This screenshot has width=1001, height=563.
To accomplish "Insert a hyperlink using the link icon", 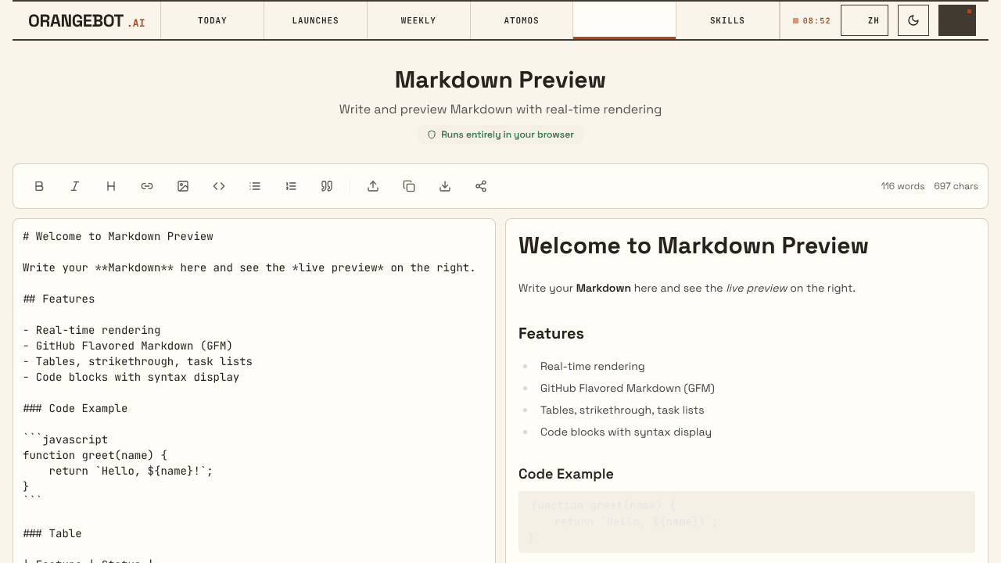I will click(x=147, y=186).
